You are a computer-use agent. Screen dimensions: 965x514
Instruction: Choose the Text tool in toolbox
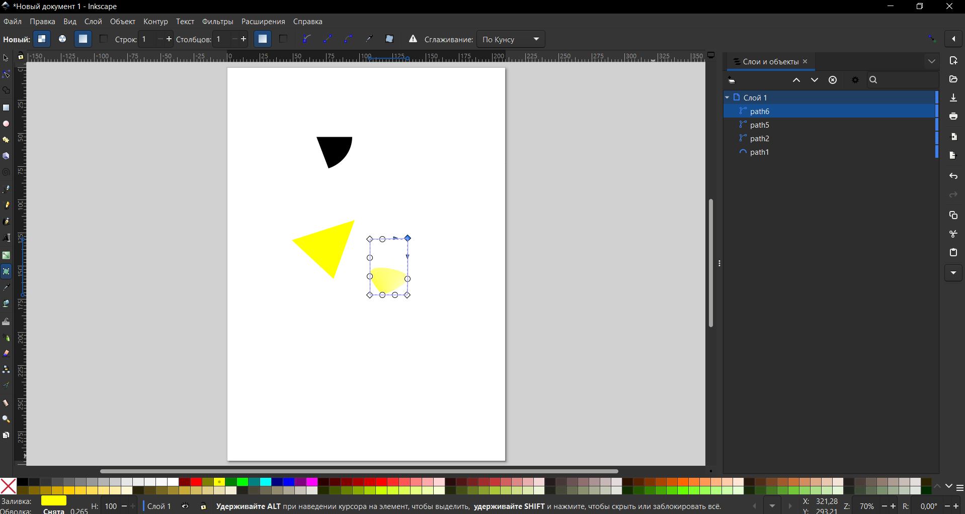point(6,238)
